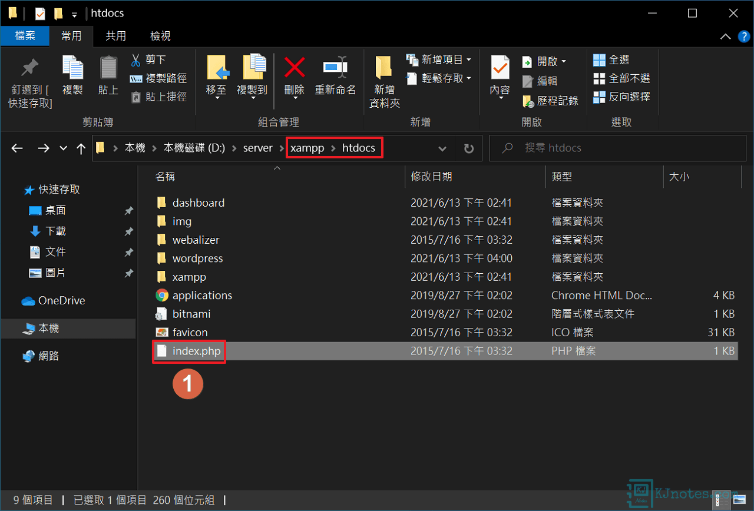Go up one folder level
This screenshot has height=511, width=754.
81,148
